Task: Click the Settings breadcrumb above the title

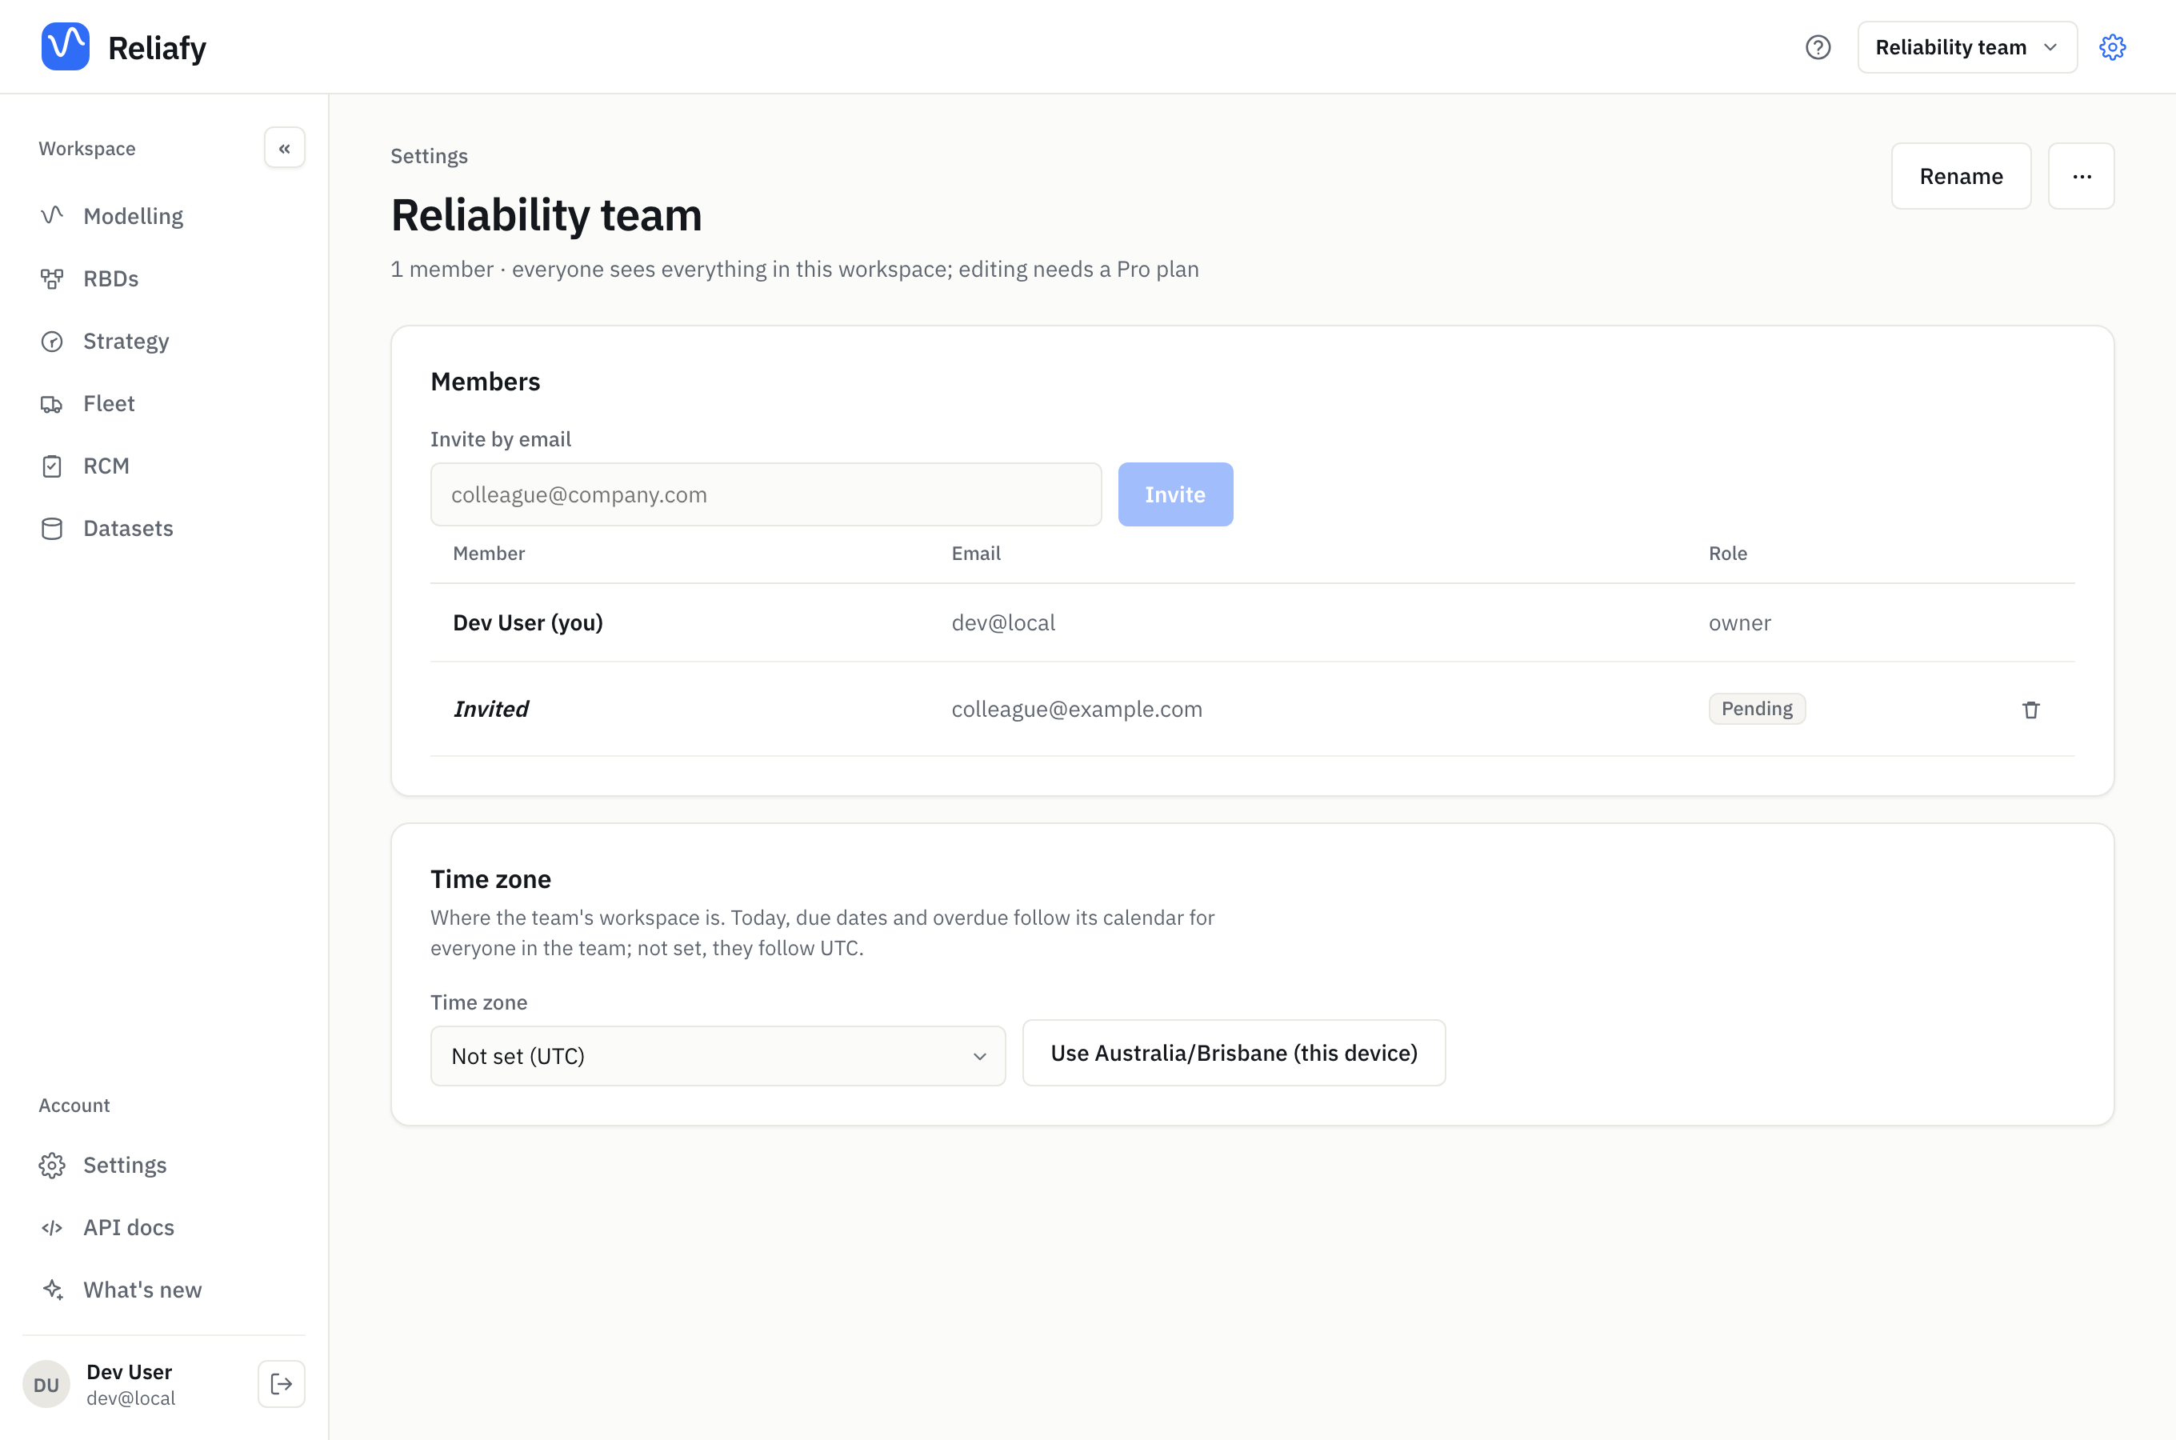Action: tap(429, 156)
